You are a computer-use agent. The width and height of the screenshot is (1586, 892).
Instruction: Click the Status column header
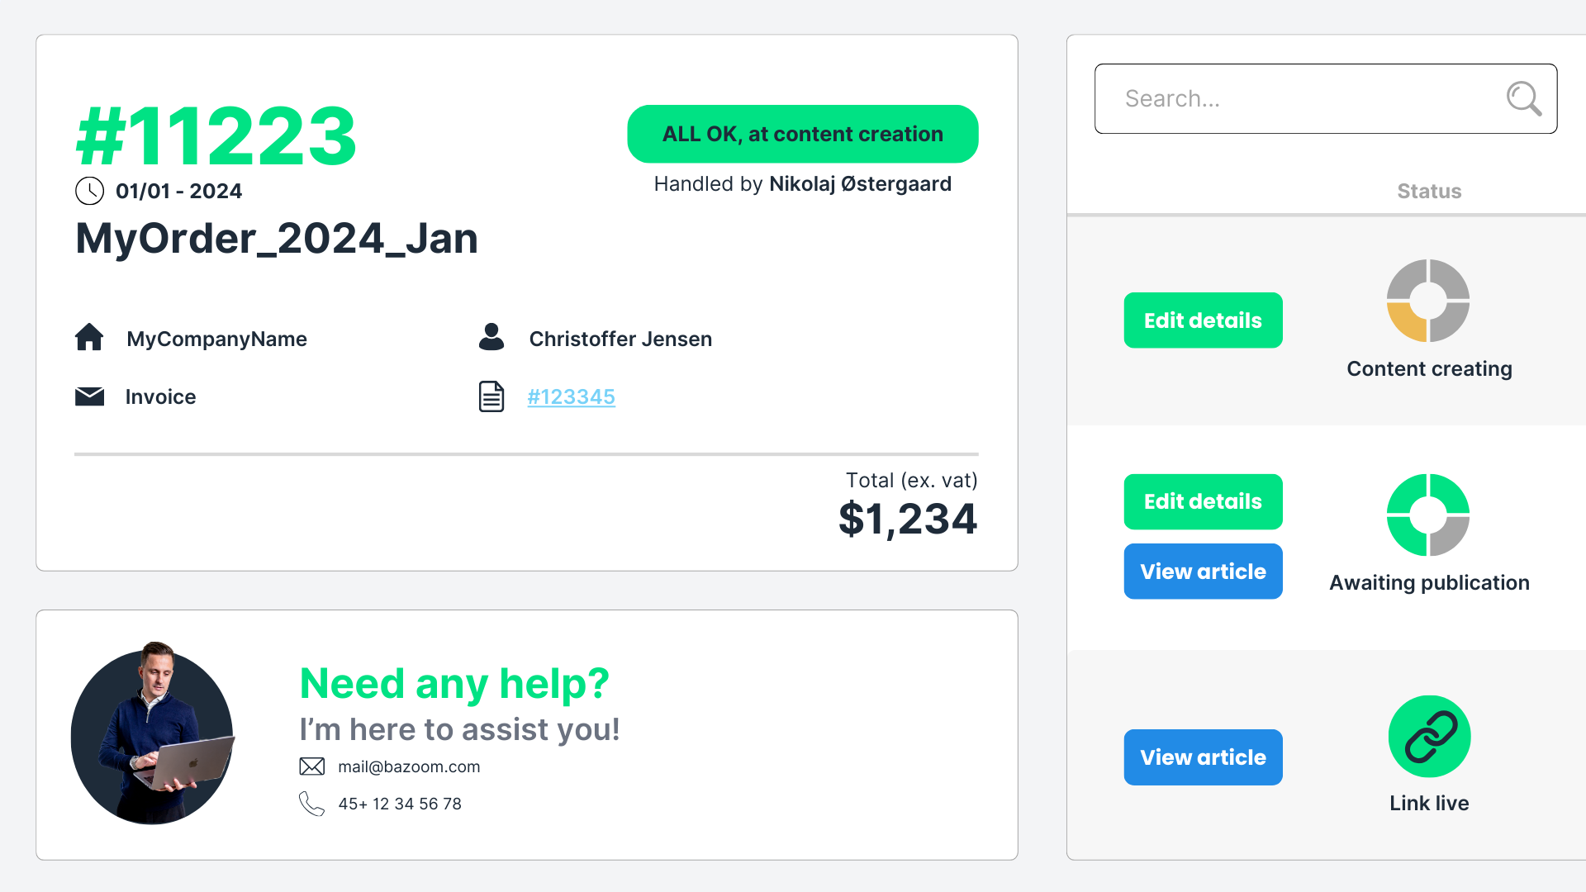[1429, 191]
